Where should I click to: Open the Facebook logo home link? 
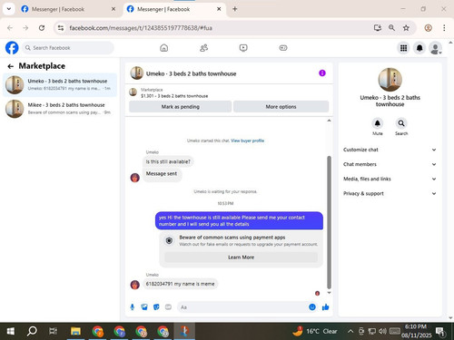click(x=12, y=48)
